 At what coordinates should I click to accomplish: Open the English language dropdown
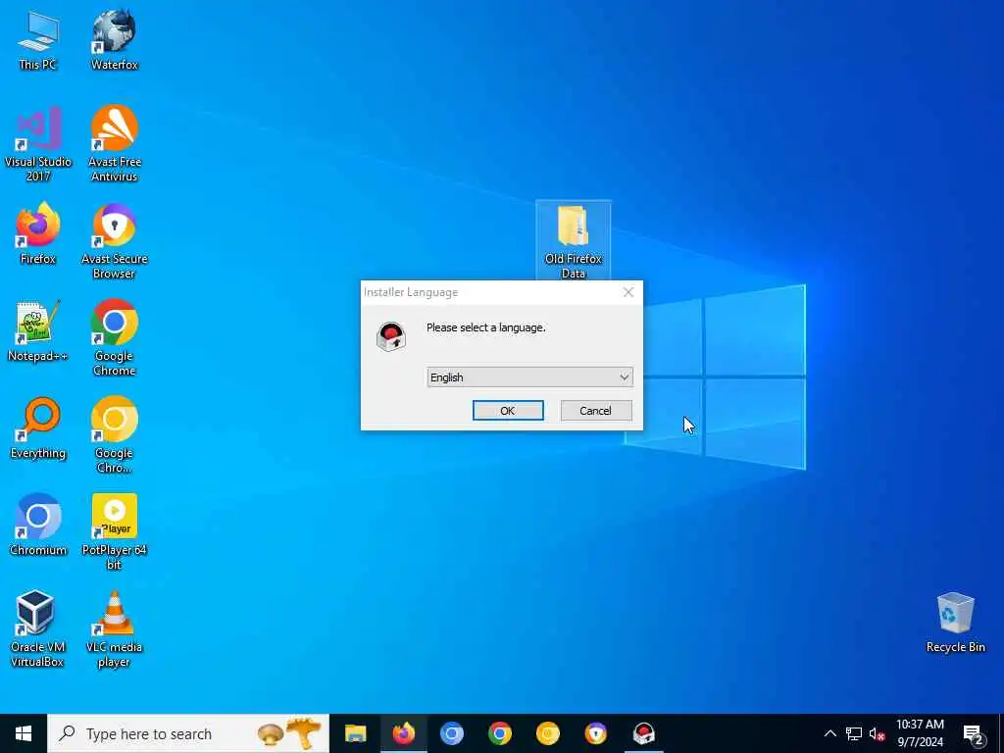click(x=529, y=377)
